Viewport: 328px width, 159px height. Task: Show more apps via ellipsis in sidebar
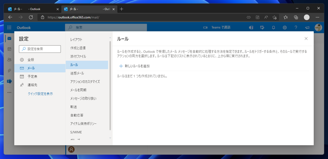(x=9, y=92)
